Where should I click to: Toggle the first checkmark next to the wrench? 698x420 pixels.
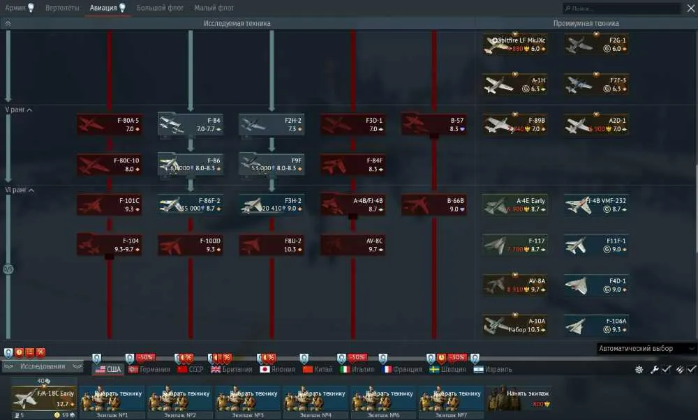point(667,369)
